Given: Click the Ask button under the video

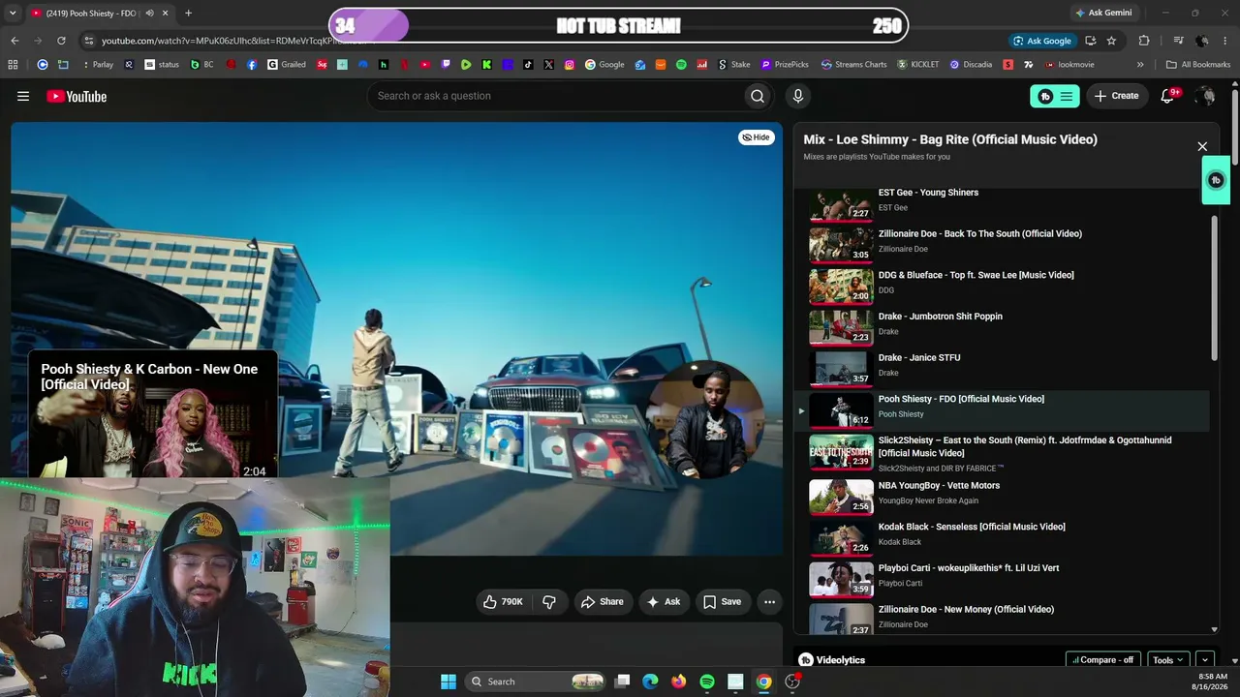Looking at the screenshot, I should pos(664,601).
